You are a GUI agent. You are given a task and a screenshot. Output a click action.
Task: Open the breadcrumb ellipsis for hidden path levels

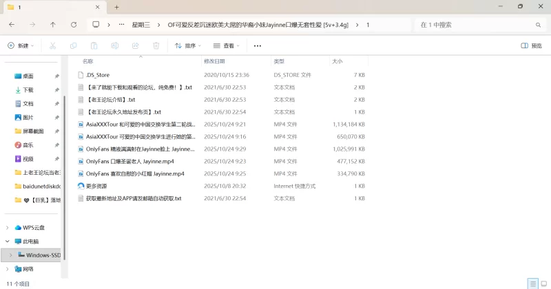[x=122, y=25]
